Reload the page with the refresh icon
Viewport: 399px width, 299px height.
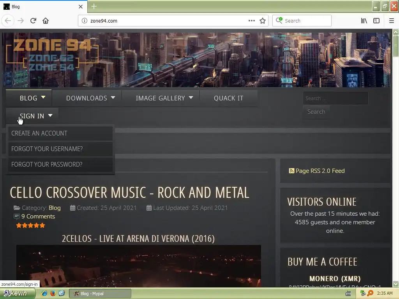34,21
